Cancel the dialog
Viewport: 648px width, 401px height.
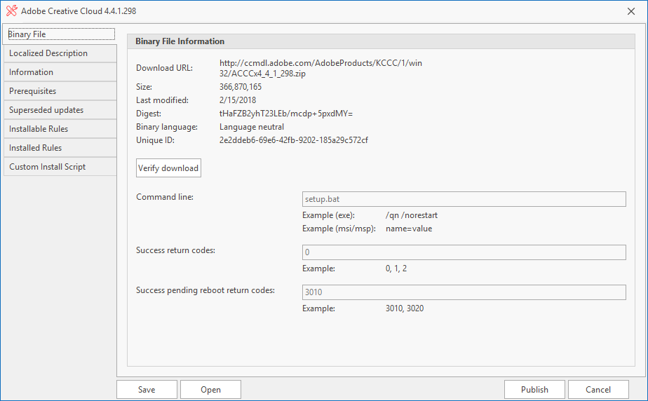[598, 390]
